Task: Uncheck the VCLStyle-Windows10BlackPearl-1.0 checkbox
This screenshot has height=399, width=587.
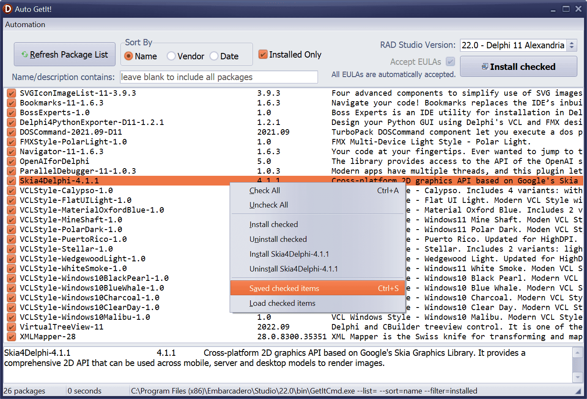Action: [x=12, y=278]
